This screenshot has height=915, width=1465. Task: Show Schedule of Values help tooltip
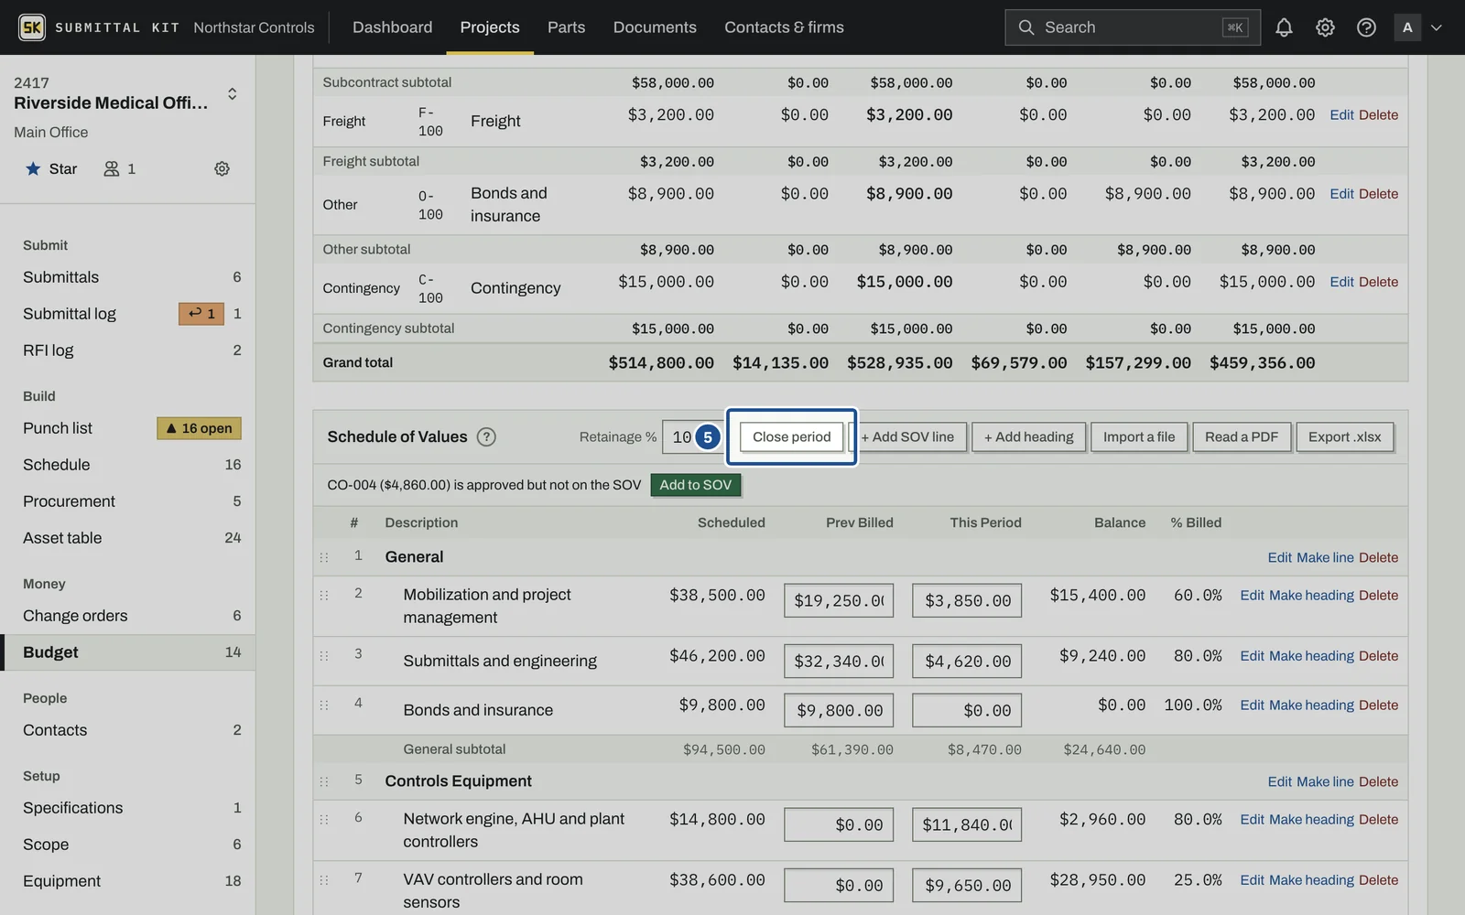[486, 436]
